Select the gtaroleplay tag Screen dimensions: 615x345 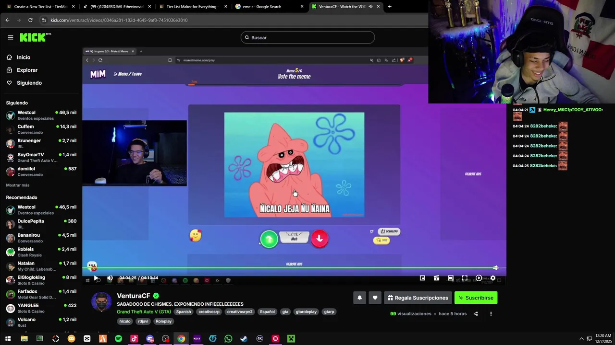(306, 311)
